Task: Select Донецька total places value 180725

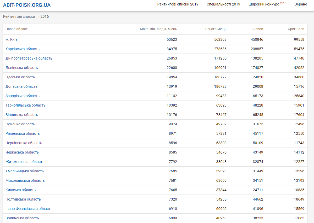Action: coord(220,86)
